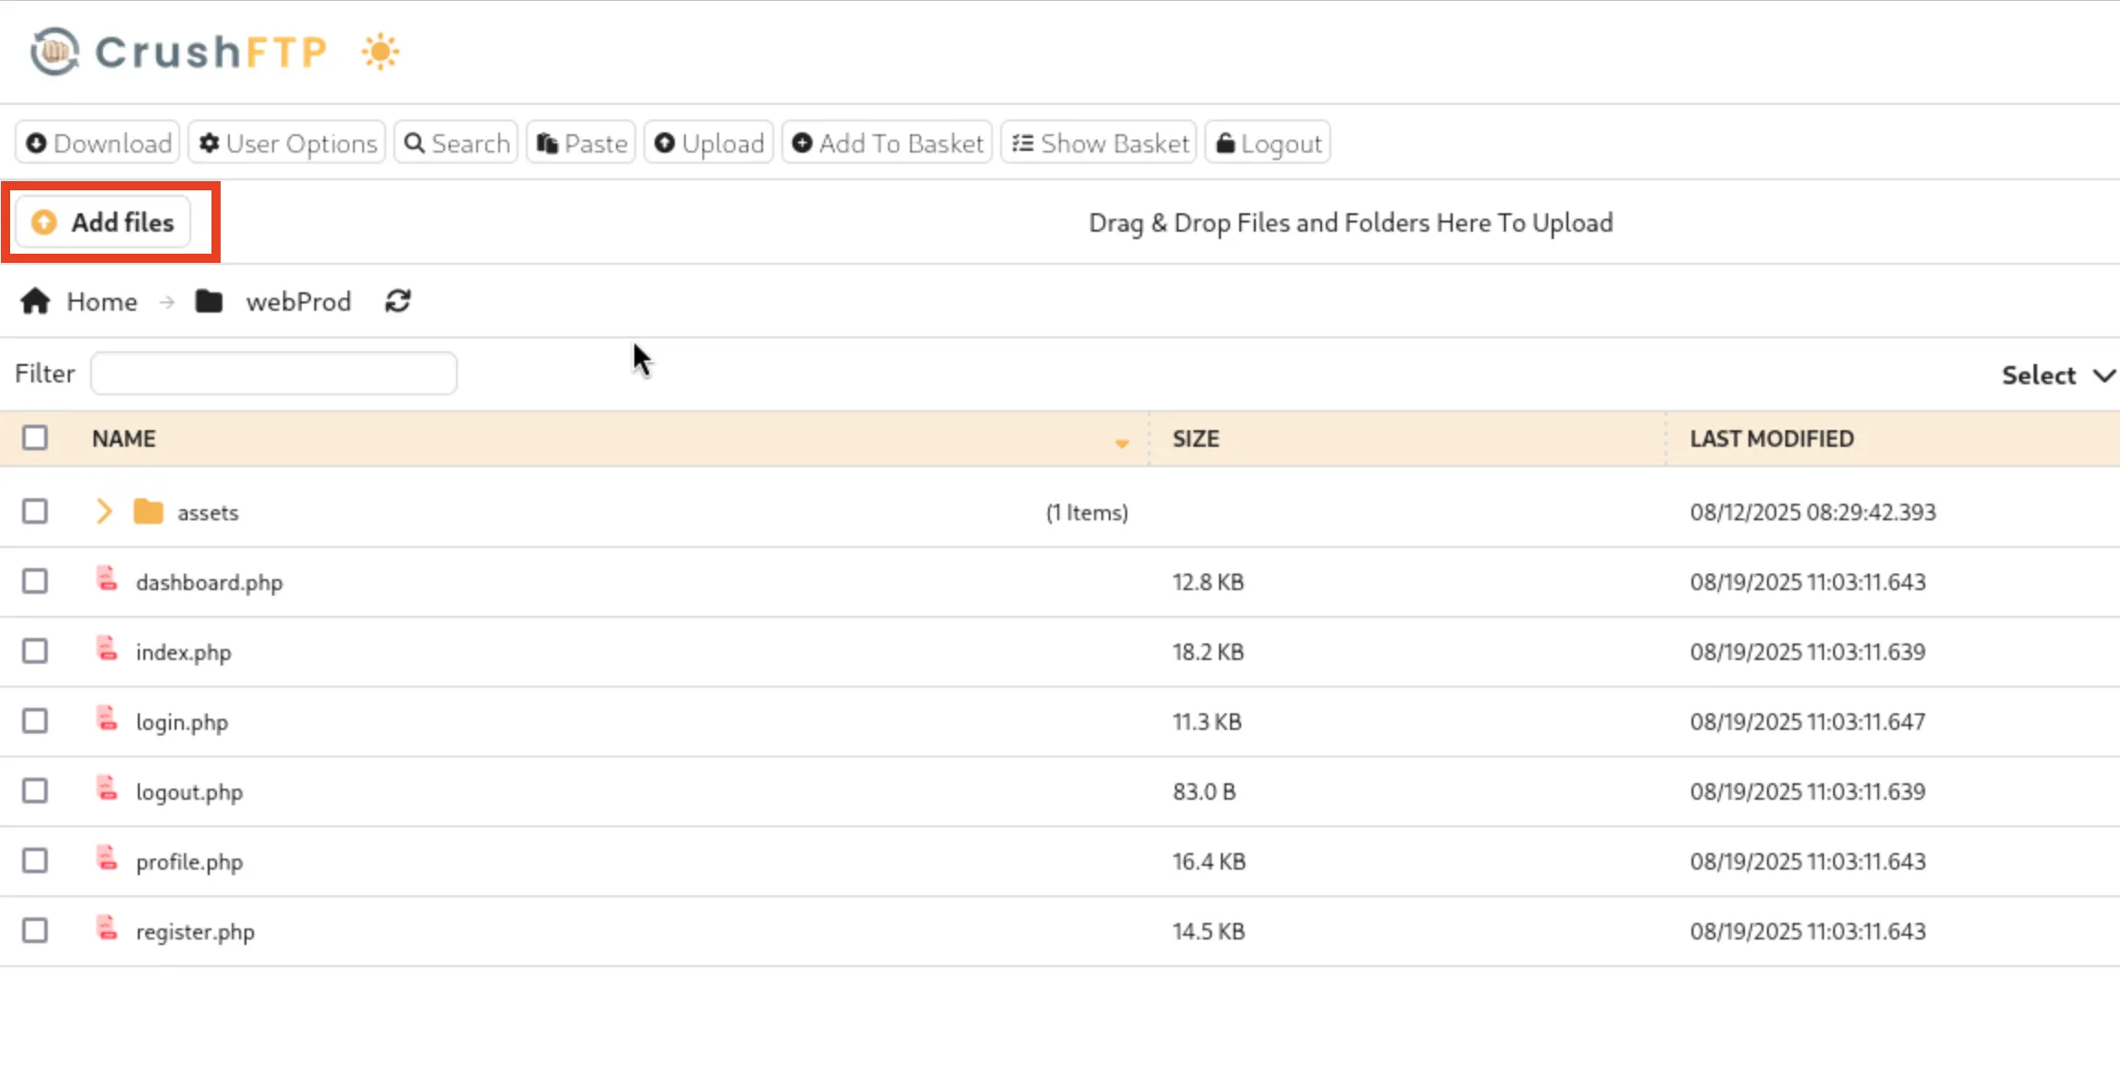Click into the Filter text field
Screen dimensions: 2120x1070
274,374
